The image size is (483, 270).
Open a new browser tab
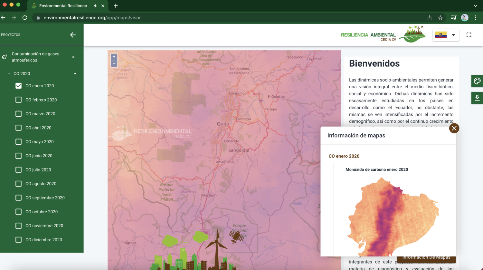(116, 6)
